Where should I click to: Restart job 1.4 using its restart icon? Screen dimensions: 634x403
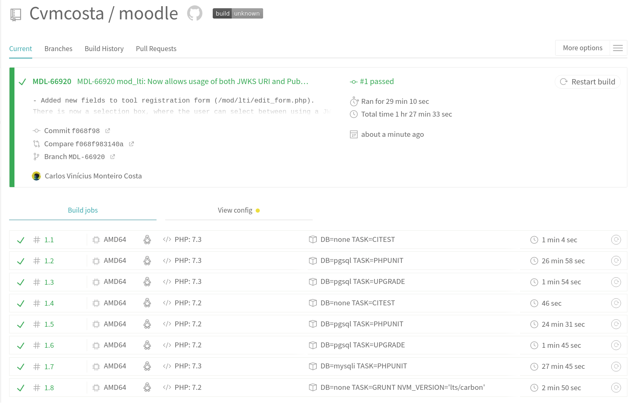pyautogui.click(x=616, y=303)
